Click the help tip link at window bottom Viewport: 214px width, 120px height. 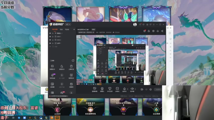pos(59,96)
